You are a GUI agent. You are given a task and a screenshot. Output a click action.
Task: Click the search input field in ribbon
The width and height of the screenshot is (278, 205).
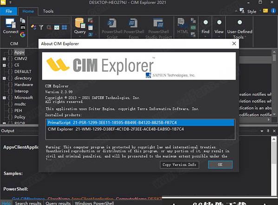(50, 20)
